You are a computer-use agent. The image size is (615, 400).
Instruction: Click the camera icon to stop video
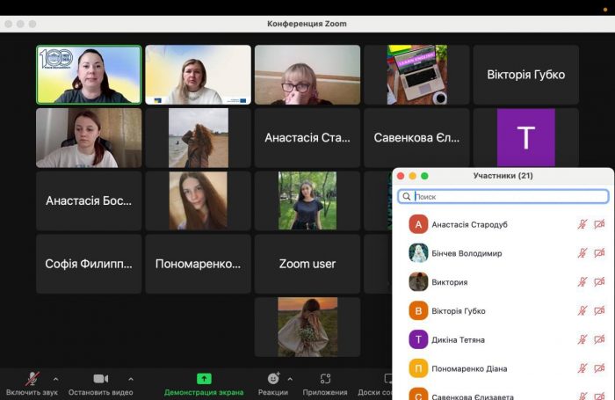[100, 378]
